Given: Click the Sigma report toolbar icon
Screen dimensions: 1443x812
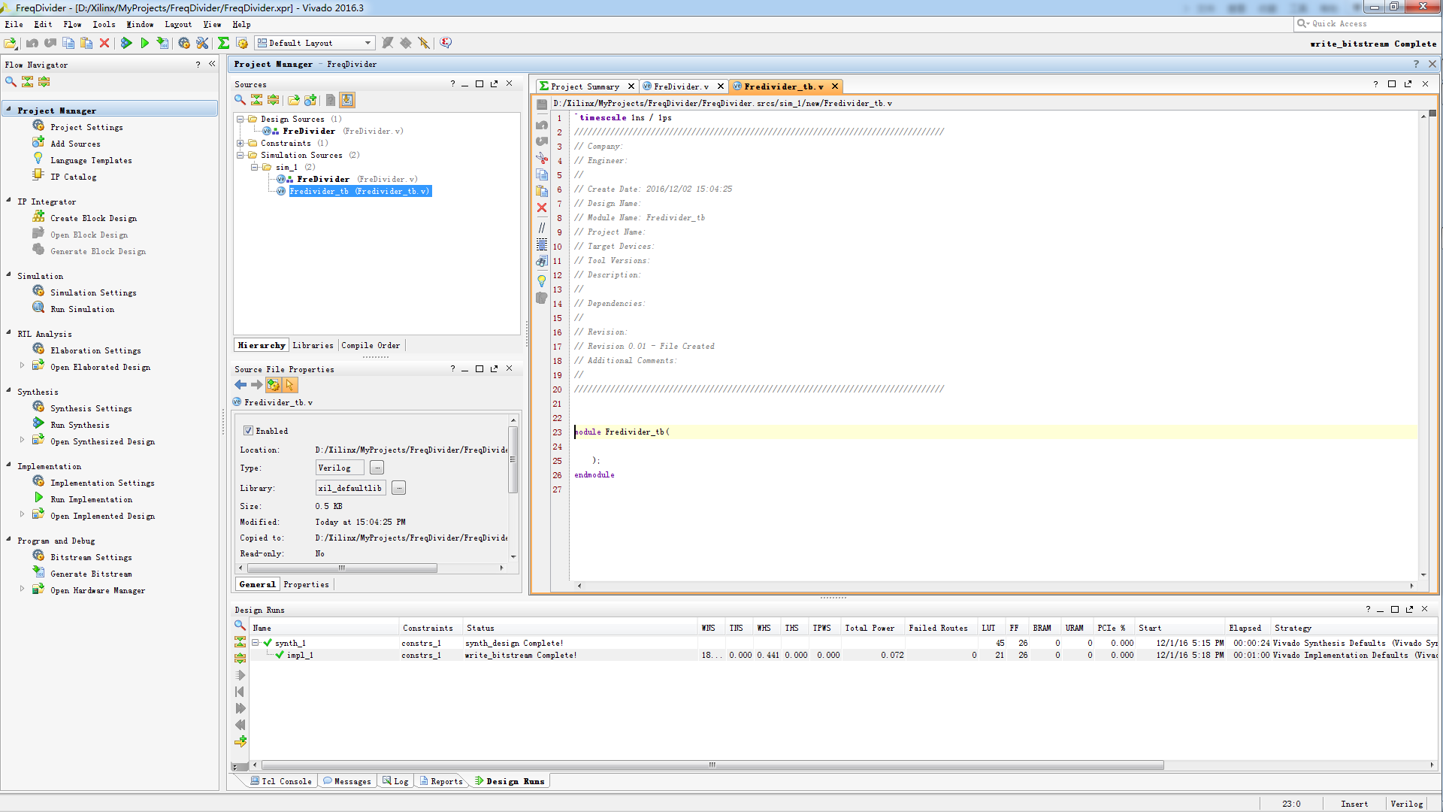Looking at the screenshot, I should [x=223, y=44].
